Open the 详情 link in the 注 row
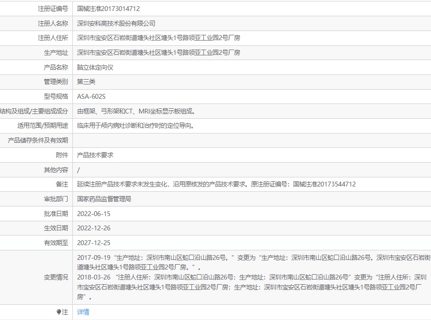431x320 pixels. tap(83, 312)
